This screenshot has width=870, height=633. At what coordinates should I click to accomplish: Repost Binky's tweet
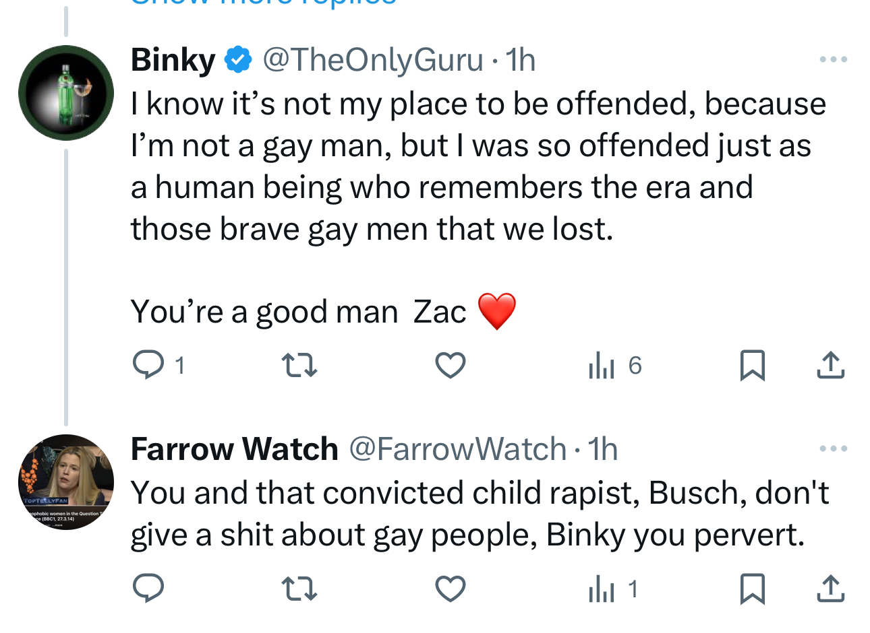(x=299, y=366)
